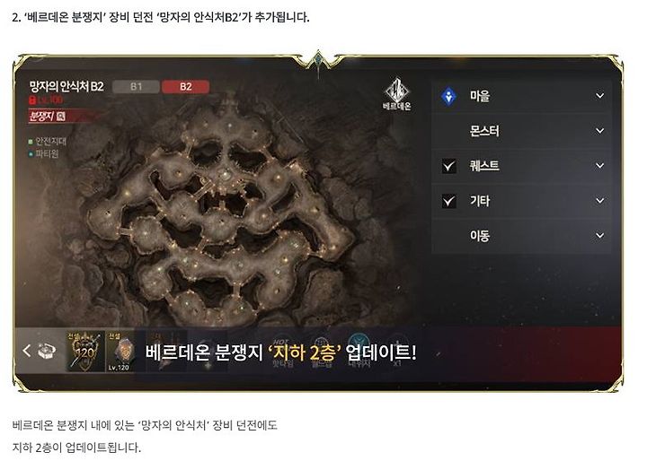
Task: Select the B2 floor tab
Action: click(x=186, y=86)
